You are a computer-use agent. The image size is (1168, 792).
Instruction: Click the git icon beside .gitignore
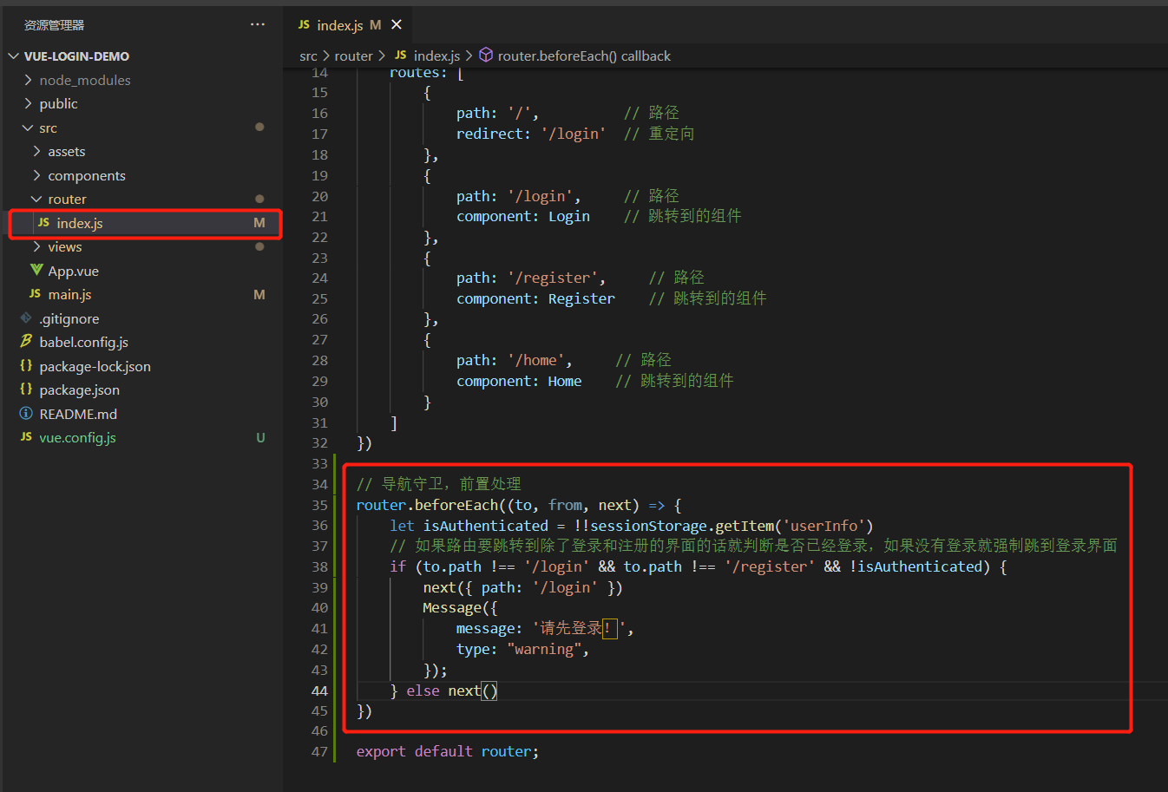point(26,317)
